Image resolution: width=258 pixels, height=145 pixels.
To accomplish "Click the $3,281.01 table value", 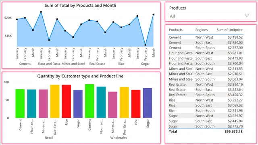I will point(235,53).
